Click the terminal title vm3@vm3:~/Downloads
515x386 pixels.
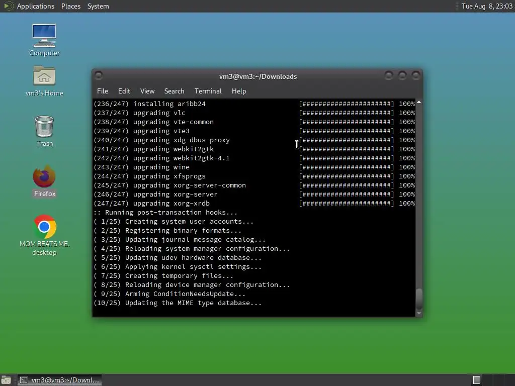point(258,76)
